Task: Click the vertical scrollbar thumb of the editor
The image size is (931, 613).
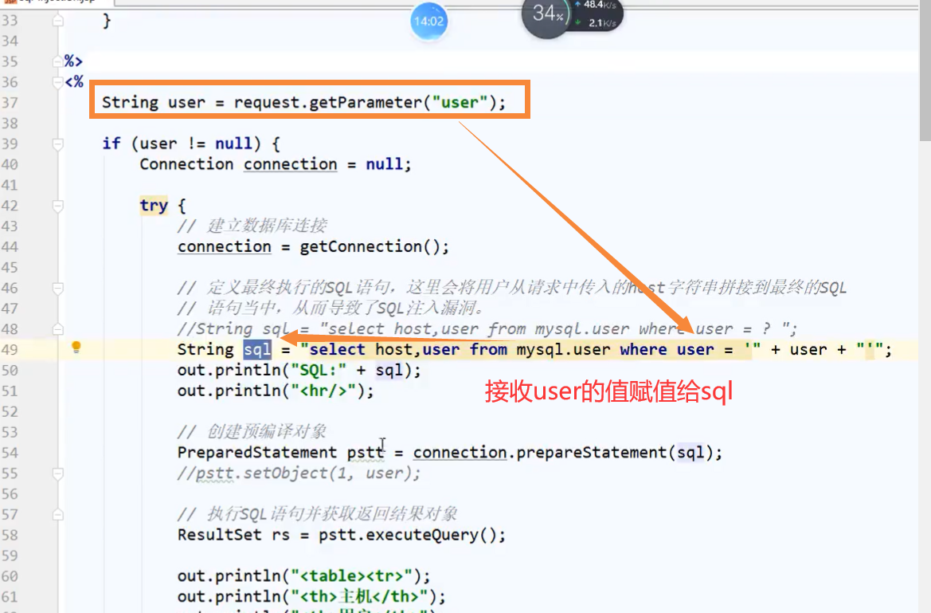Action: 925,70
